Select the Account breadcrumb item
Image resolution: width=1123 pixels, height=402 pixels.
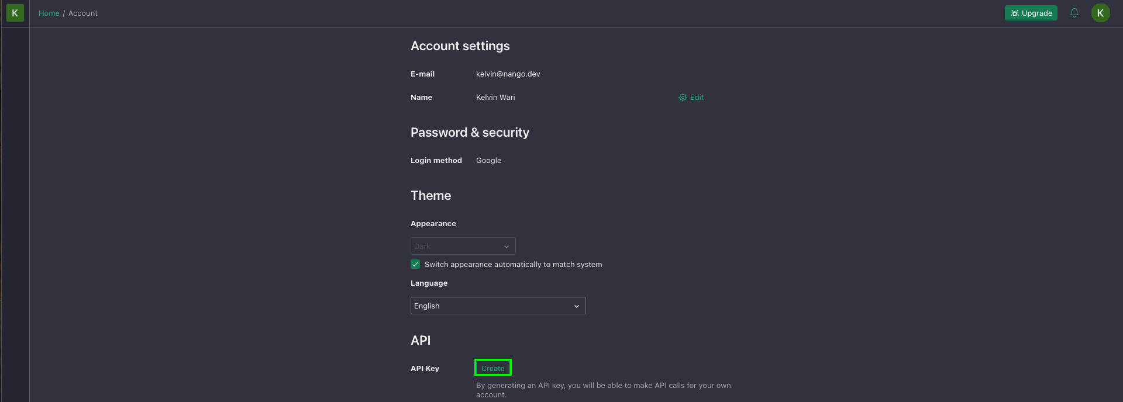(x=83, y=13)
